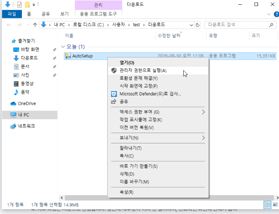This screenshot has height=214, width=279.
Task: Click the test breadcrumb segment
Action: 136,25
